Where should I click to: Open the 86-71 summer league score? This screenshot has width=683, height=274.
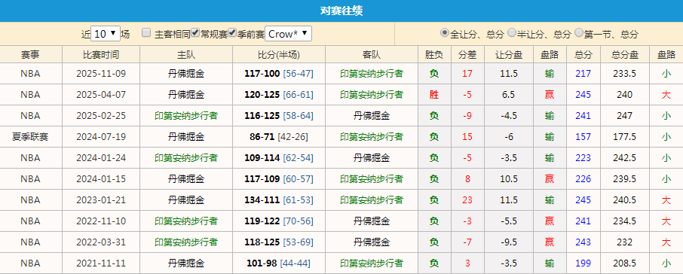262,137
